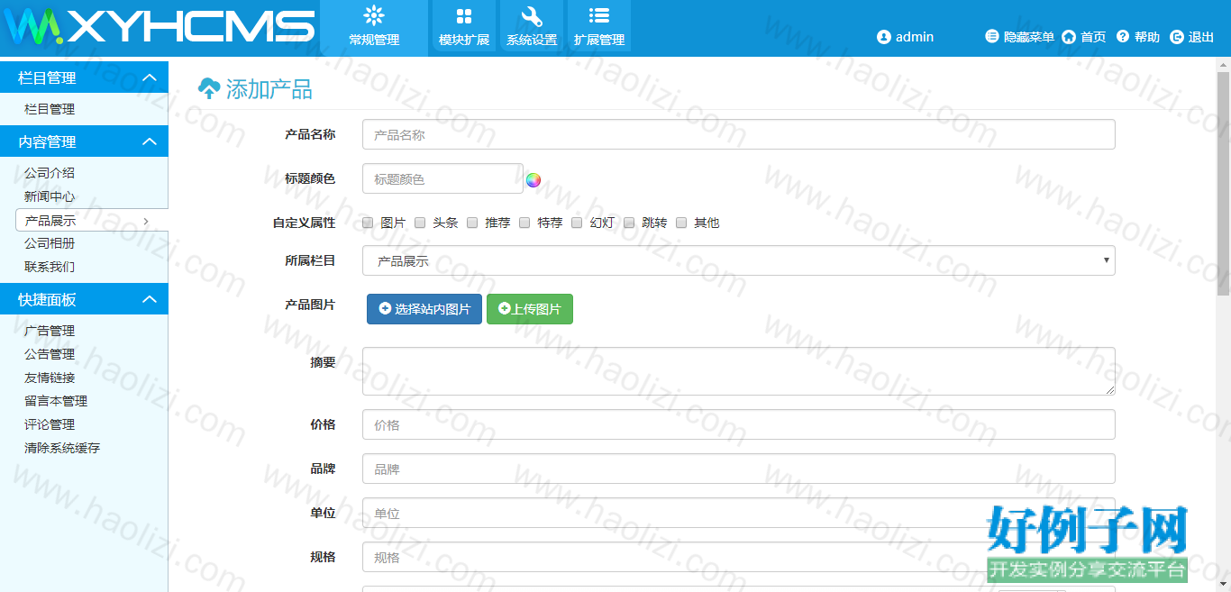Select 产品展示 in sidebar
The image size is (1231, 592).
click(x=50, y=221)
